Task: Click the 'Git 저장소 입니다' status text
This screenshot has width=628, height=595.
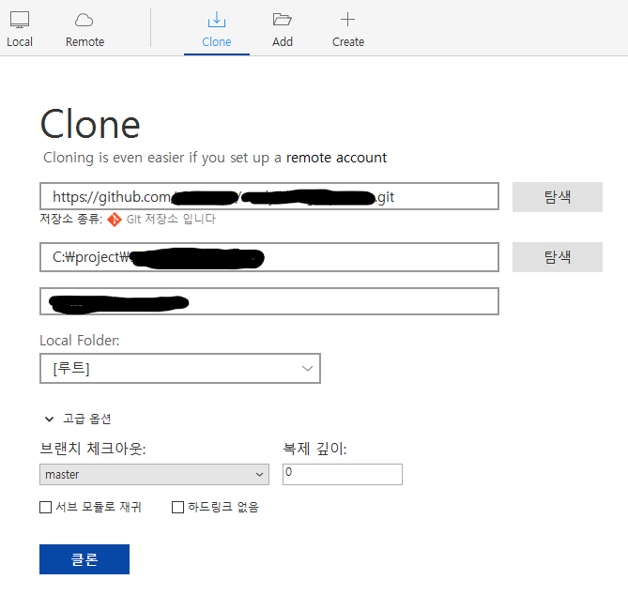Action: (x=171, y=220)
